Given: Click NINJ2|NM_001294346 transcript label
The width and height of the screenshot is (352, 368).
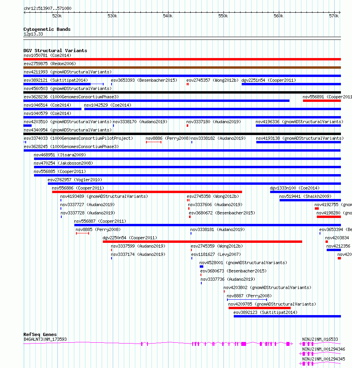Looking at the screenshot, I should [324, 349].
